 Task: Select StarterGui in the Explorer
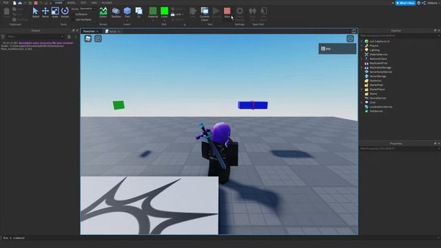coord(376,81)
